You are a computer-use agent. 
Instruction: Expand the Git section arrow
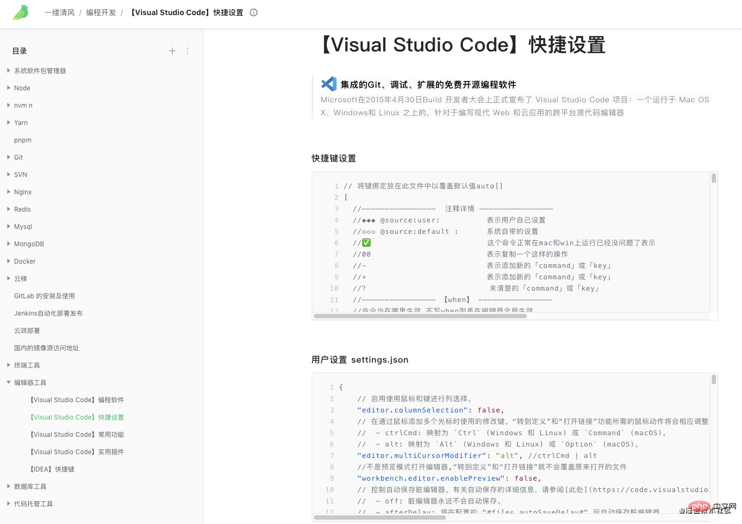tap(9, 157)
